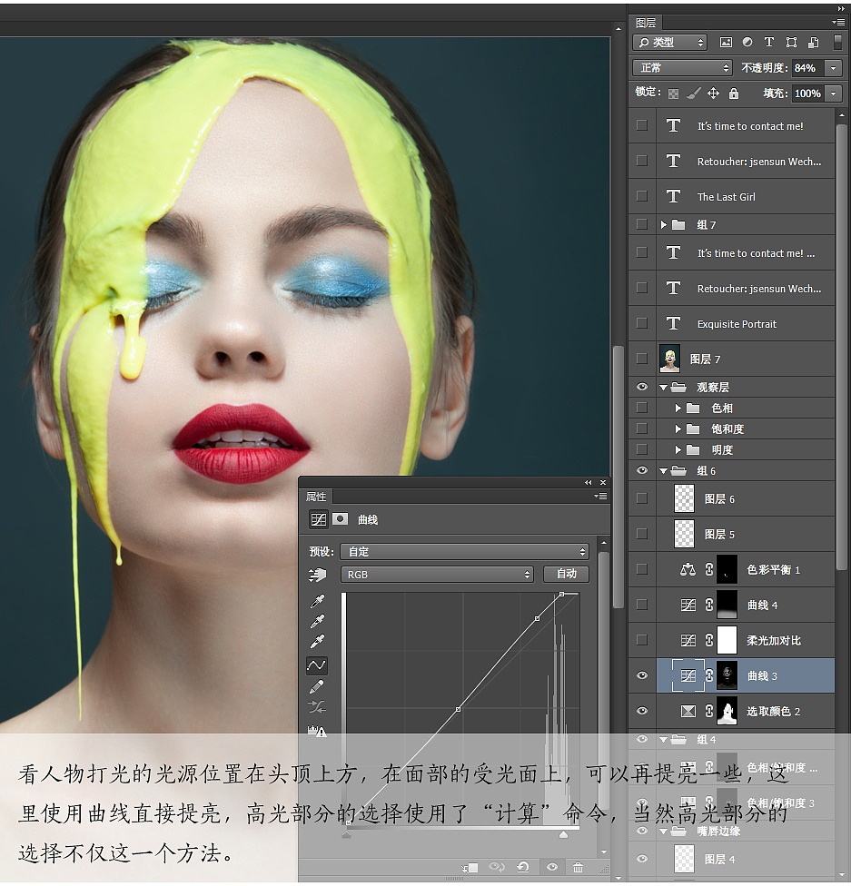Image resolution: width=851 pixels, height=886 pixels.
Task: Open the 预设 自定 preset dropdown
Action: tap(464, 552)
